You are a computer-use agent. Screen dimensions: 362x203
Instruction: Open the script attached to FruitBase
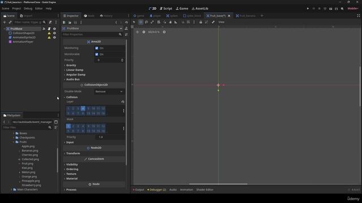pyautogui.click(x=49, y=29)
